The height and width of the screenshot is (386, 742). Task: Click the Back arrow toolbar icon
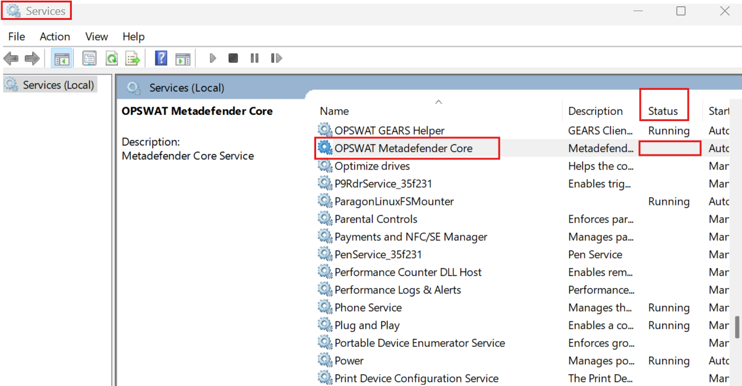[11, 58]
